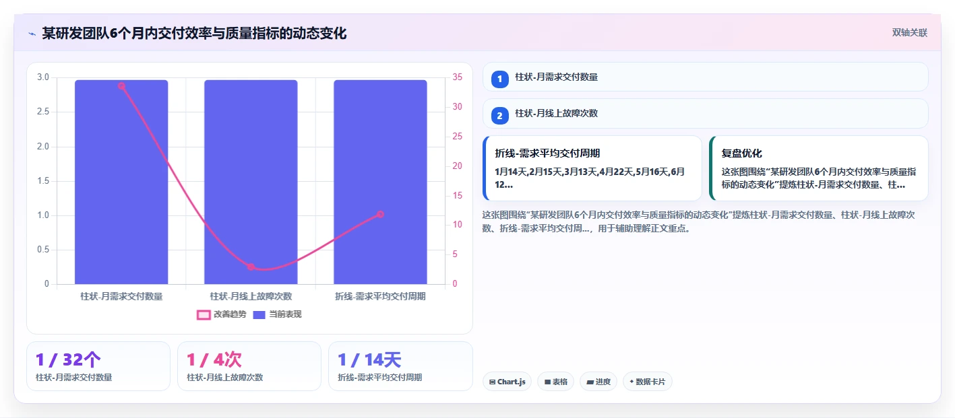Open the 复盘优化 card
The image size is (955, 418).
pyautogui.click(x=819, y=168)
